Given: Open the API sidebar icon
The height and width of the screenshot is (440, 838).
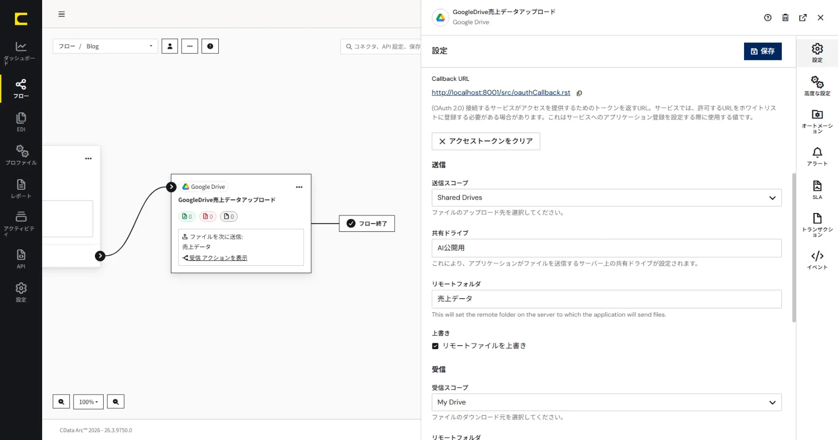Looking at the screenshot, I should [21, 259].
